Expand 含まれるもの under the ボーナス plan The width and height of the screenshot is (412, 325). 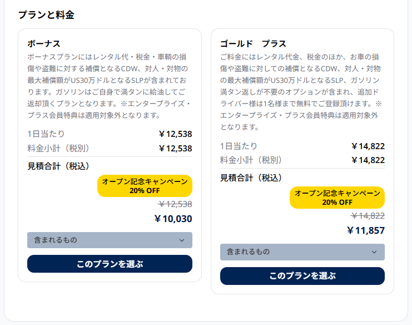pos(110,240)
